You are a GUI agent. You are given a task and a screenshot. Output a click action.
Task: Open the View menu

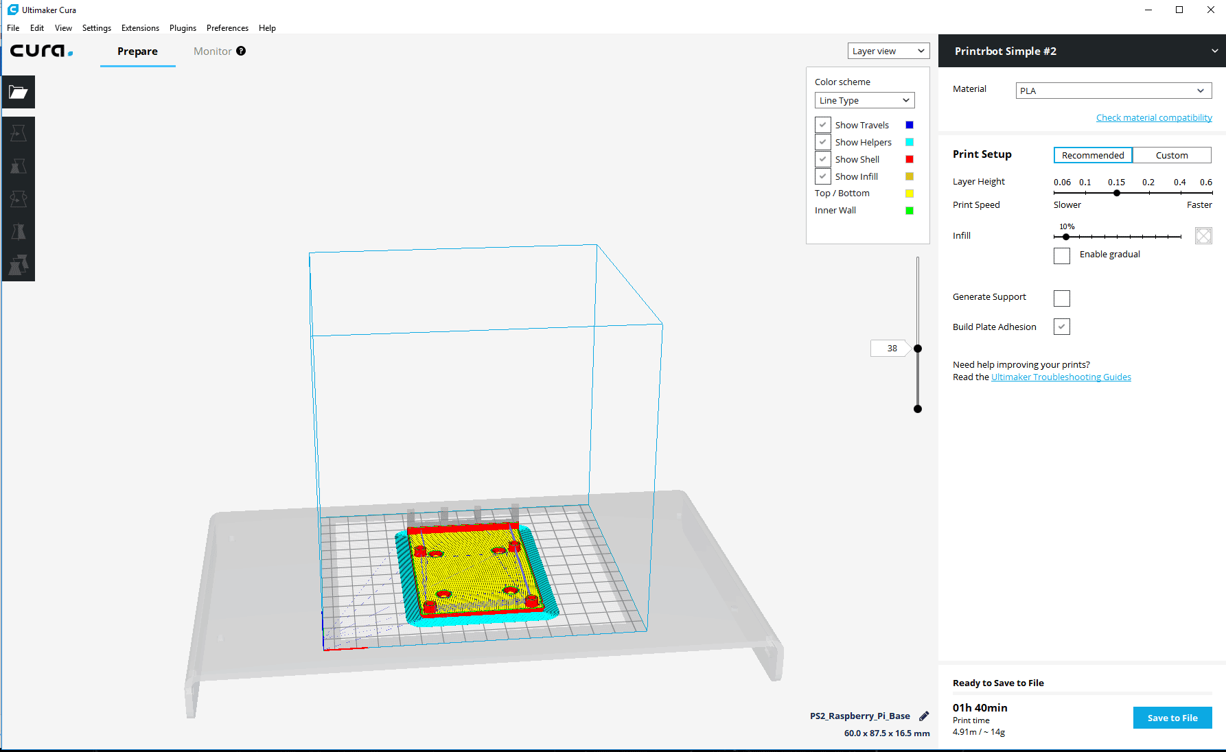pos(63,28)
